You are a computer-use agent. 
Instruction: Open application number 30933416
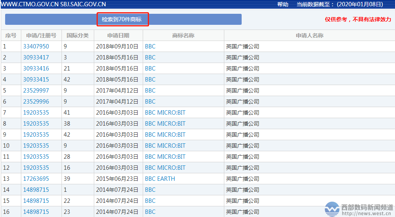tap(36, 69)
